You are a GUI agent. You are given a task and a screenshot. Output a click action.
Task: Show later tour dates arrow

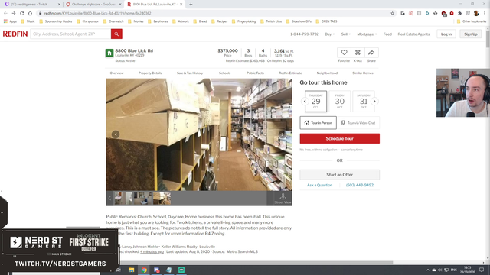point(374,102)
